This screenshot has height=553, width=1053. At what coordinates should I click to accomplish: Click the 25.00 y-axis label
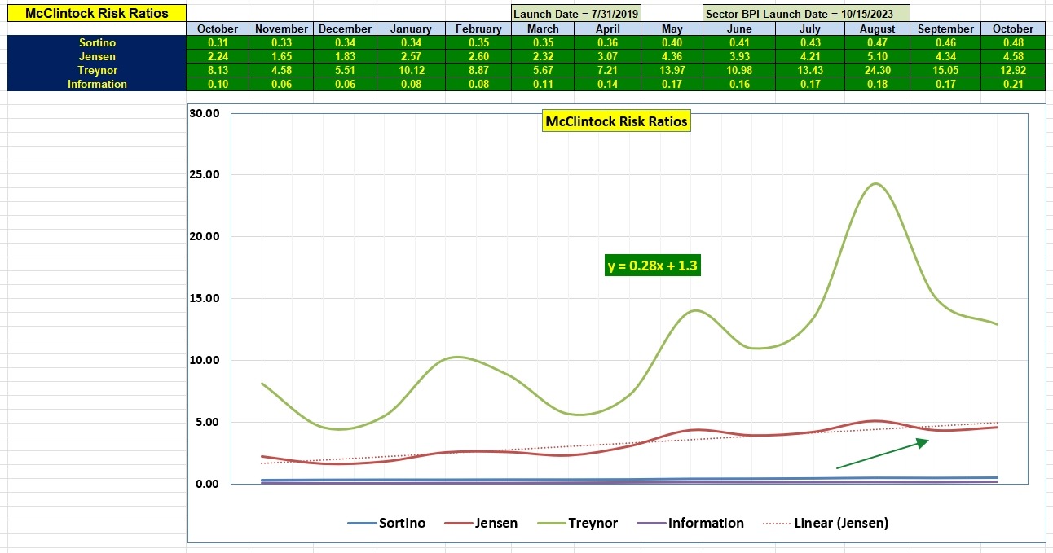click(x=204, y=175)
